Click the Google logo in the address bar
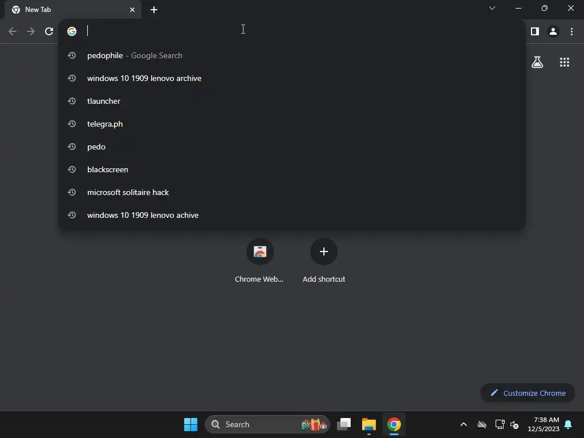The image size is (584, 438). tap(72, 31)
